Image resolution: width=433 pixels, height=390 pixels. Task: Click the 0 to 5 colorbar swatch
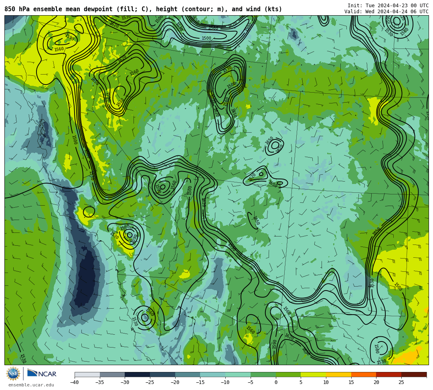288,374
